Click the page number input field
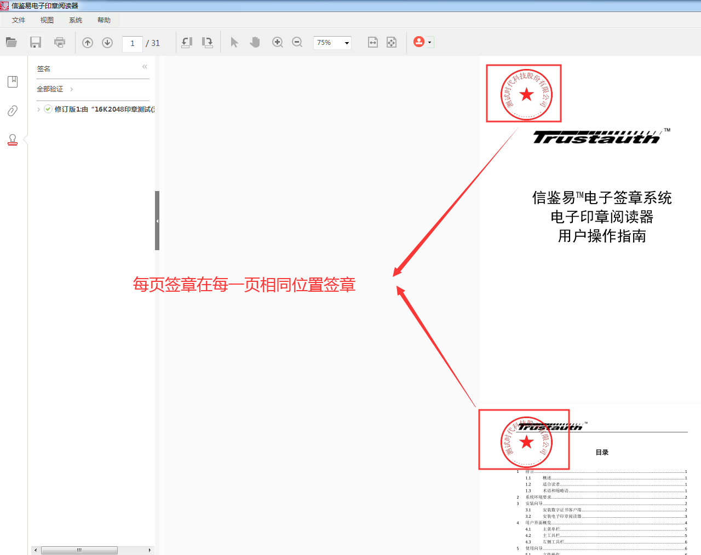This screenshot has height=555, width=701. [x=133, y=43]
